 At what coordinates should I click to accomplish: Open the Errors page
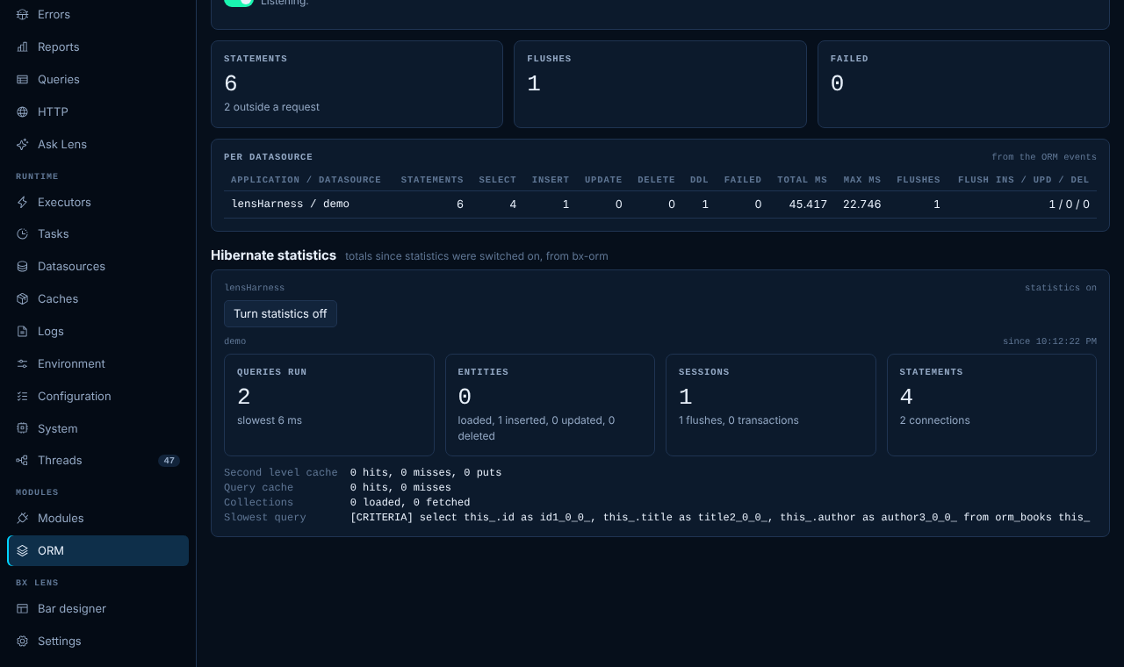[x=97, y=15]
